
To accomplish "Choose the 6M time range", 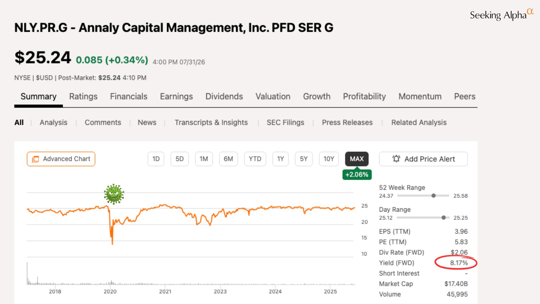I will coord(228,159).
